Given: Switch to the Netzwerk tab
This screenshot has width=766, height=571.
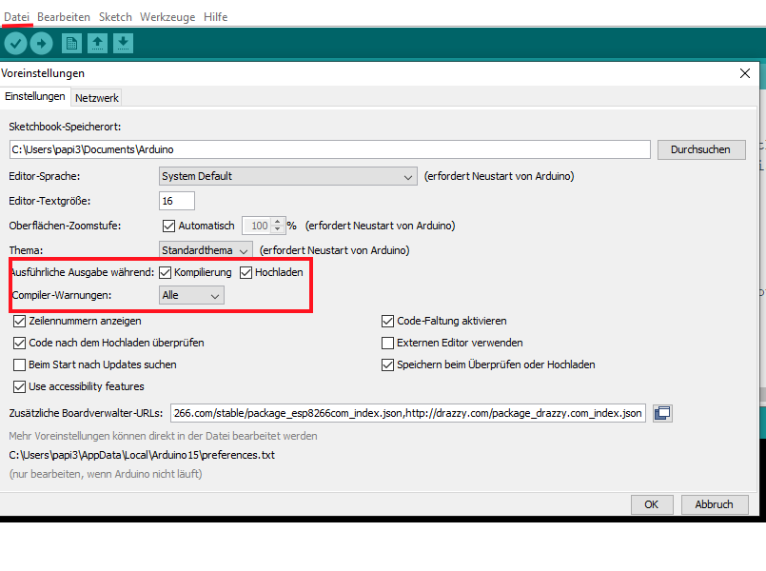Looking at the screenshot, I should point(97,97).
